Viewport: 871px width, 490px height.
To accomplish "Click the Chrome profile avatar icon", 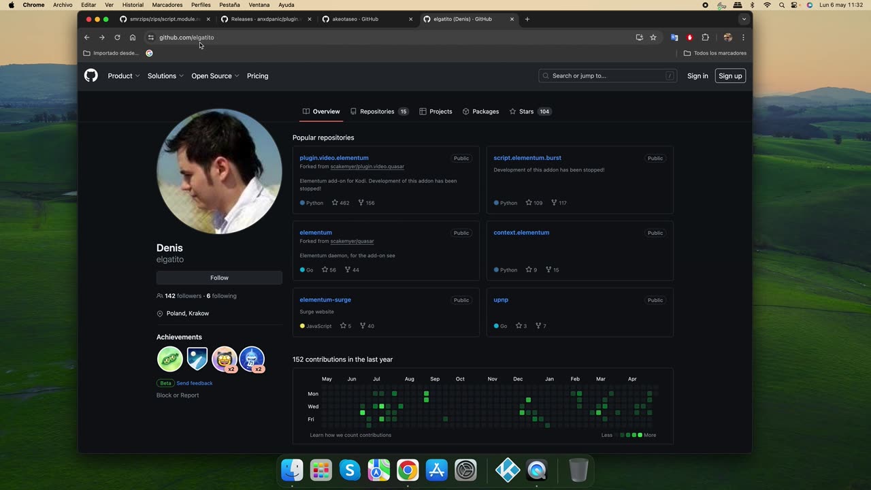I will [x=727, y=37].
